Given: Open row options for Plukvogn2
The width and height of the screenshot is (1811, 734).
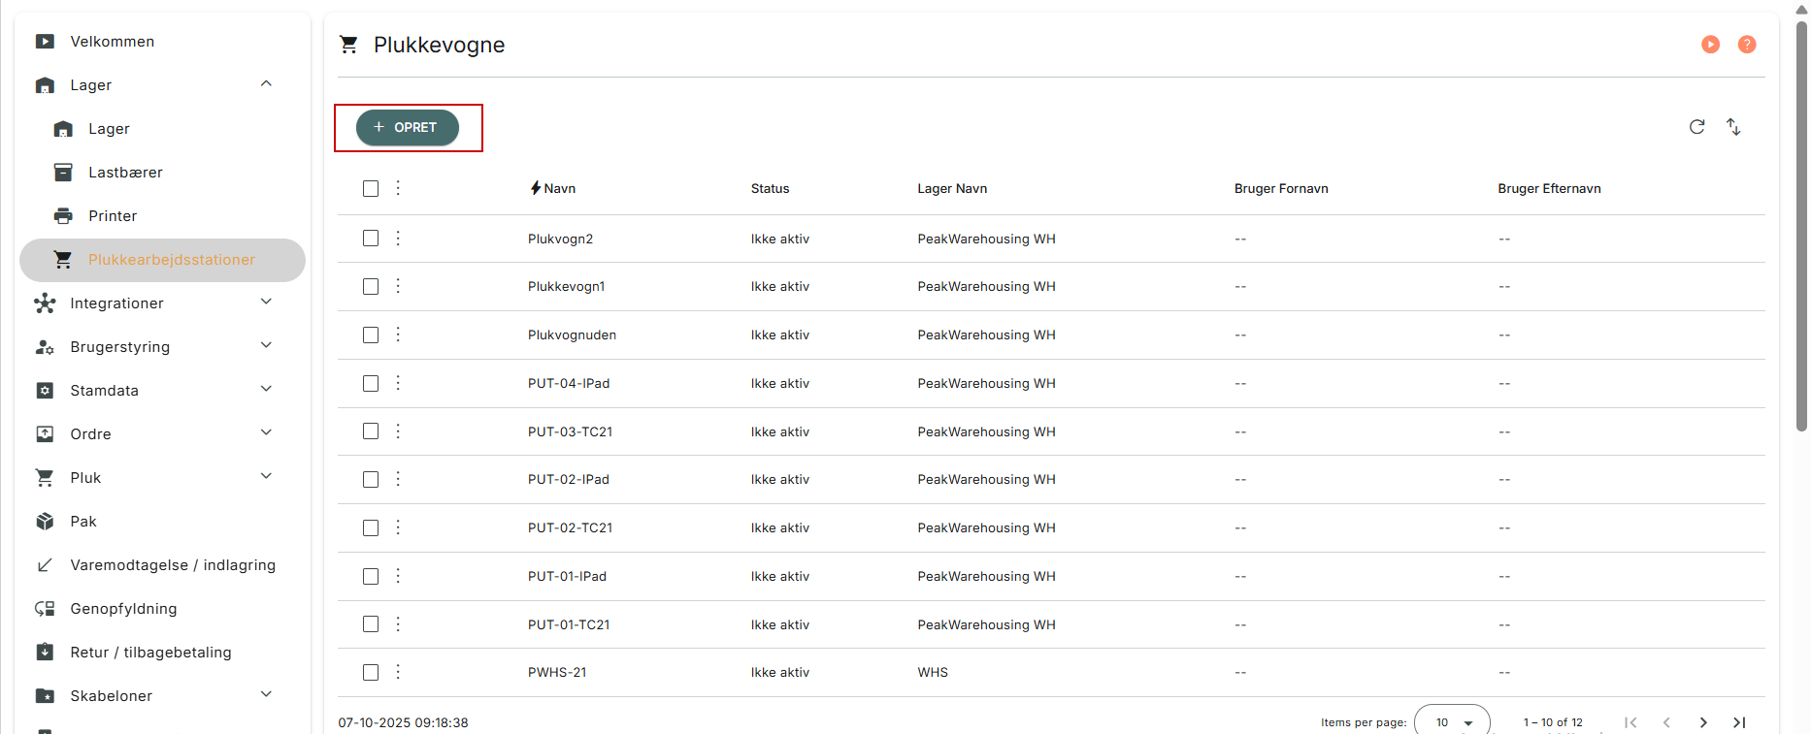Looking at the screenshot, I should click(398, 238).
